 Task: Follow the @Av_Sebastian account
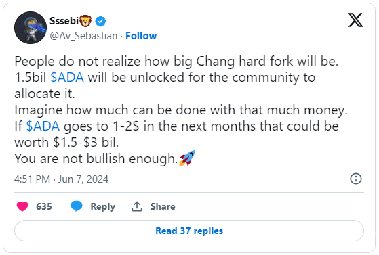[141, 36]
